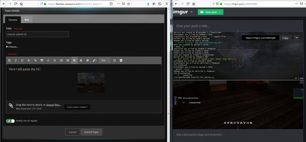Image resolution: width=306 pixels, height=142 pixels.
Task: Insert a numbered list in the editor
Action: tap(68, 60)
